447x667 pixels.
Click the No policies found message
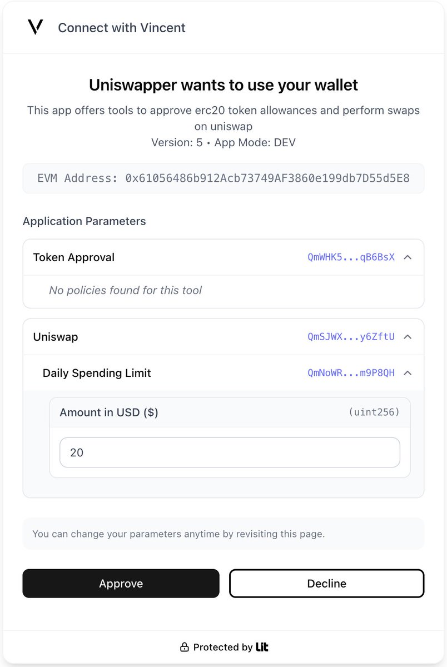tap(126, 290)
